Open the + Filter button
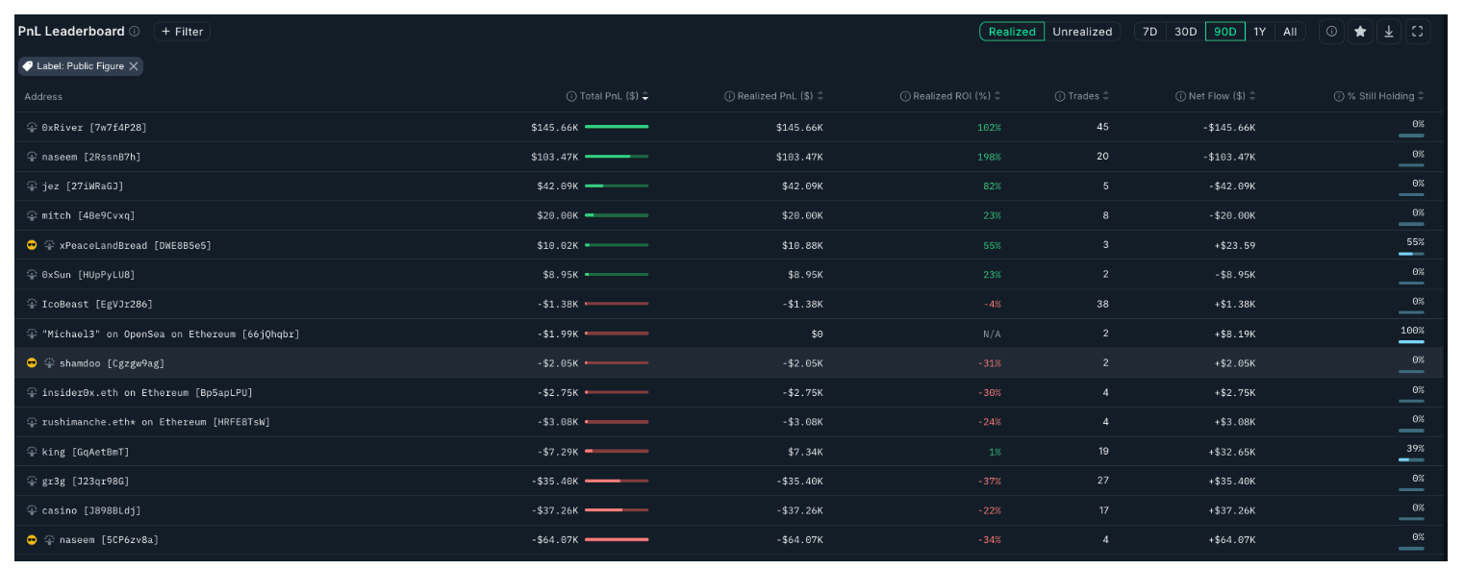 coord(182,32)
